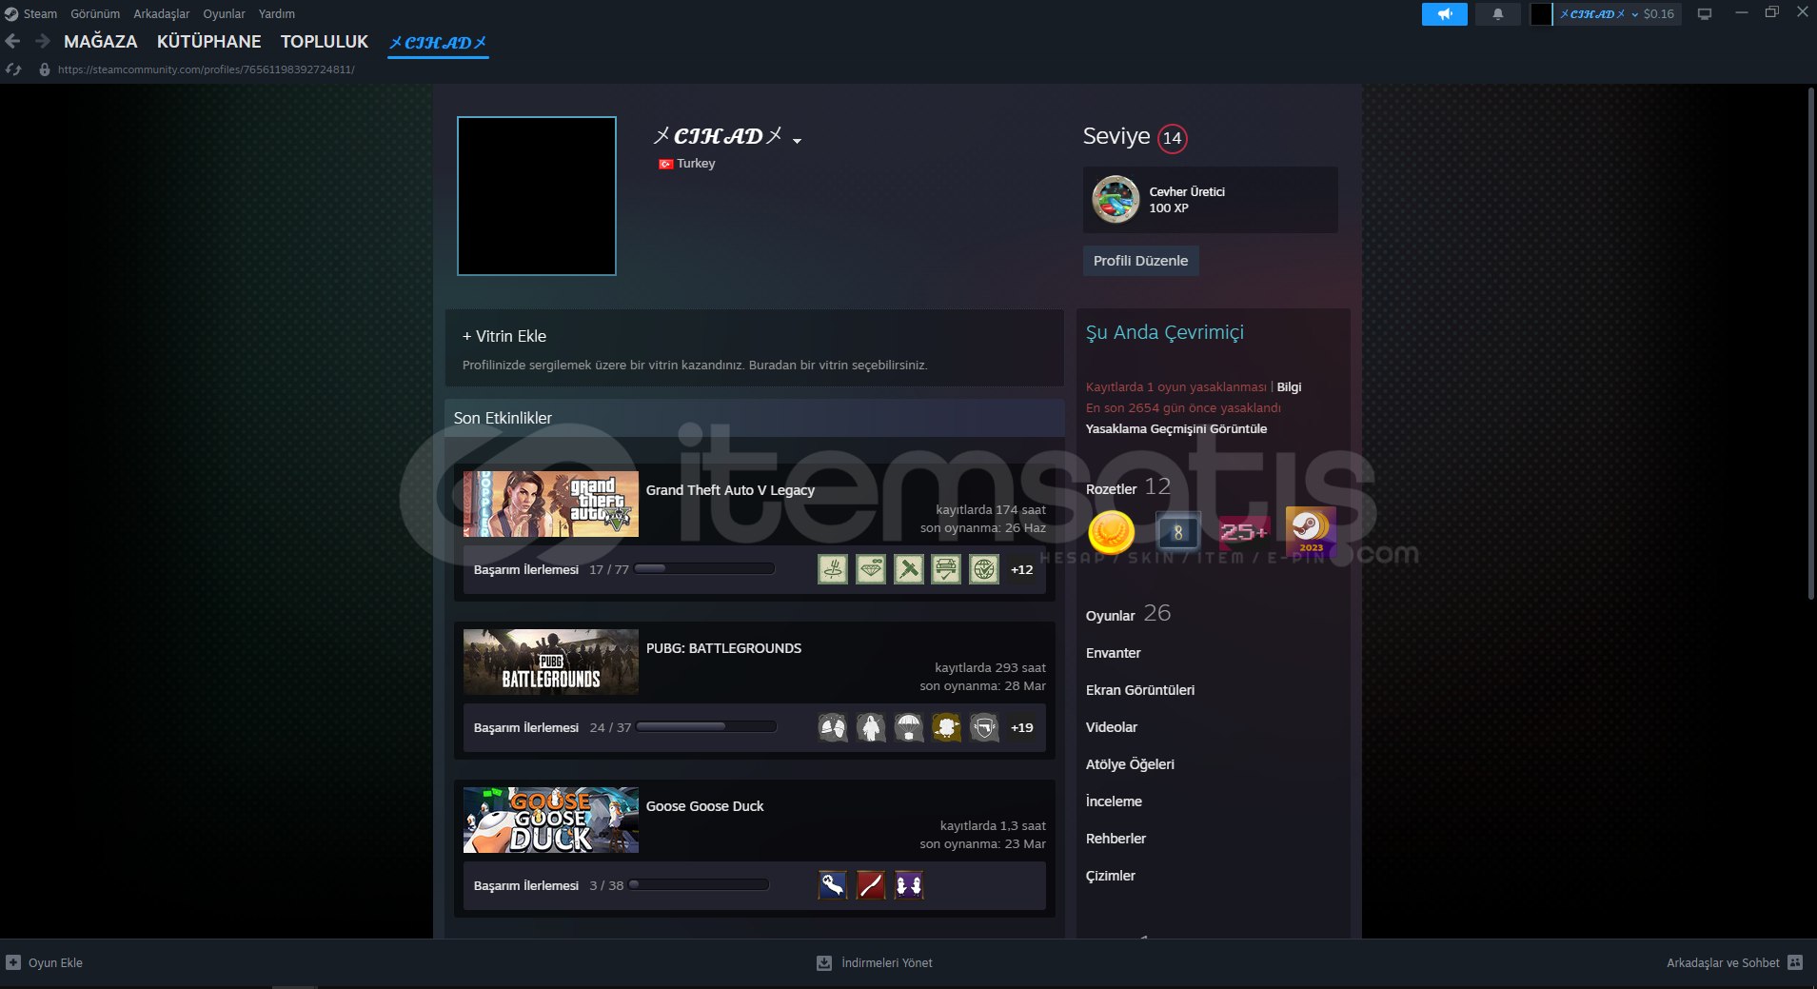Click the Steam logo menu icon

[11, 13]
